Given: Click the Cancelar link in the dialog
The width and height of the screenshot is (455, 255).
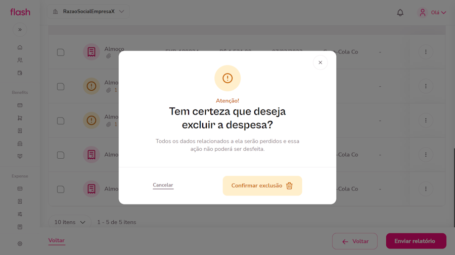Looking at the screenshot, I should tap(163, 185).
